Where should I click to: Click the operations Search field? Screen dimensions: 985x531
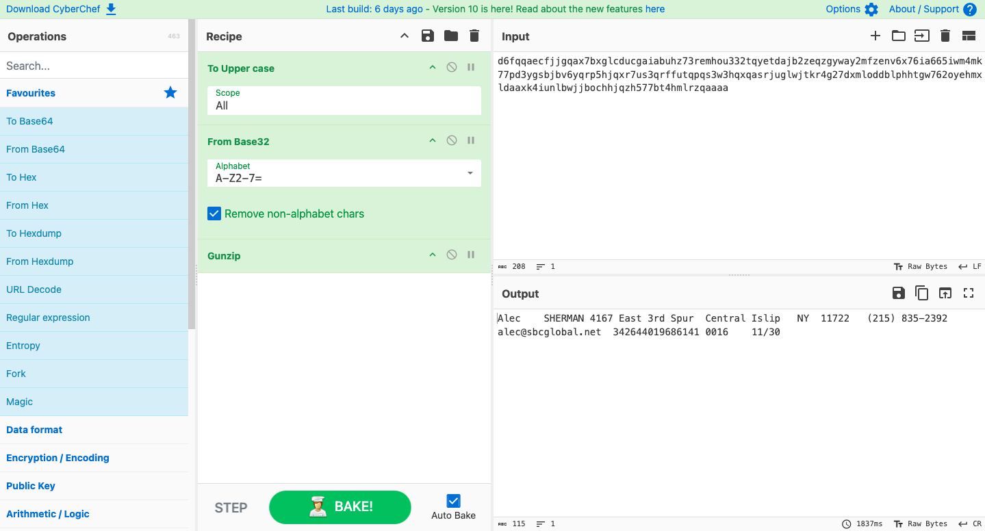click(94, 66)
